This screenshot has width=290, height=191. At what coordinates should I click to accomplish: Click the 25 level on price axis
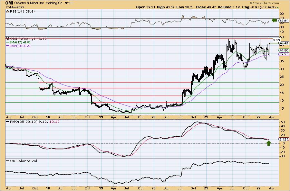click(x=282, y=77)
